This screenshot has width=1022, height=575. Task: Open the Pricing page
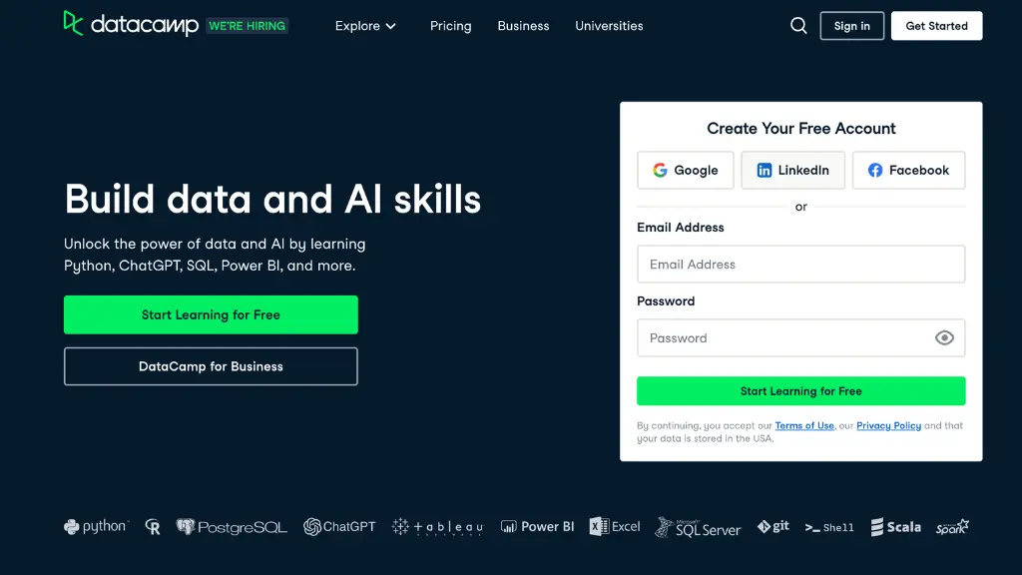pos(450,26)
